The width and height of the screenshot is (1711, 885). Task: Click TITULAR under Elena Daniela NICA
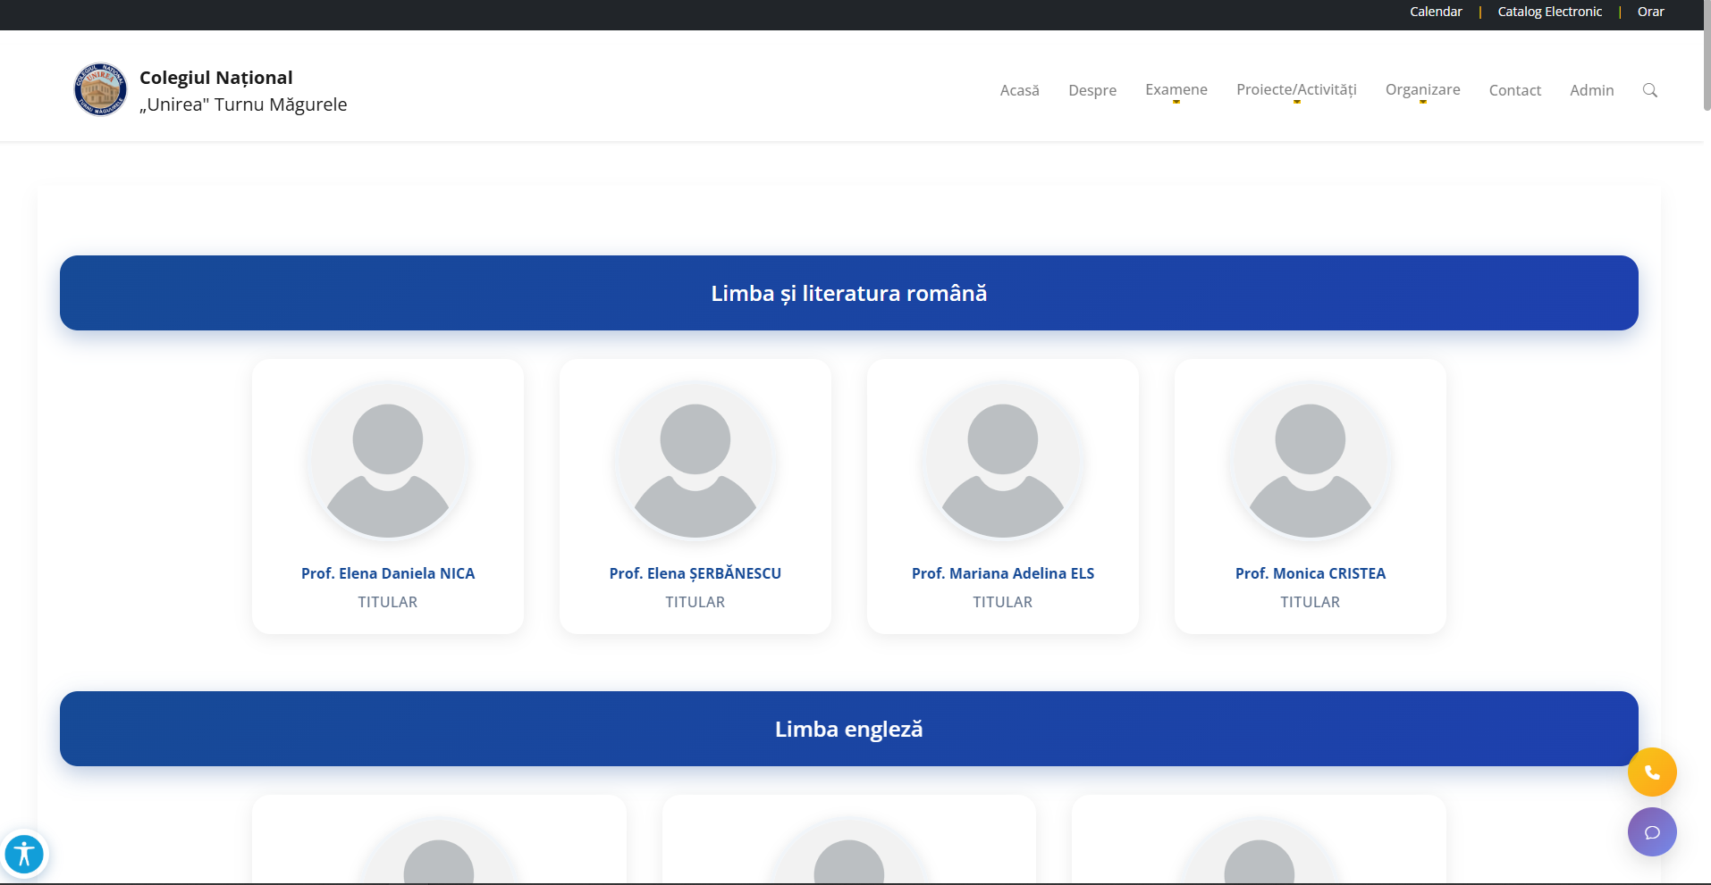point(388,602)
